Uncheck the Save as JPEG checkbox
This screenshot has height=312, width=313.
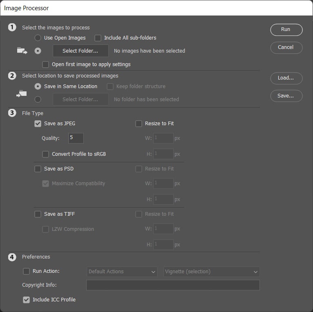pyautogui.click(x=38, y=124)
